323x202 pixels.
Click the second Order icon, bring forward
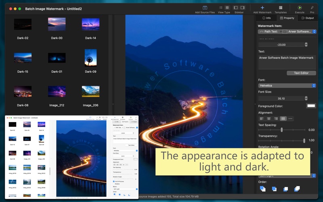[x=274, y=189]
